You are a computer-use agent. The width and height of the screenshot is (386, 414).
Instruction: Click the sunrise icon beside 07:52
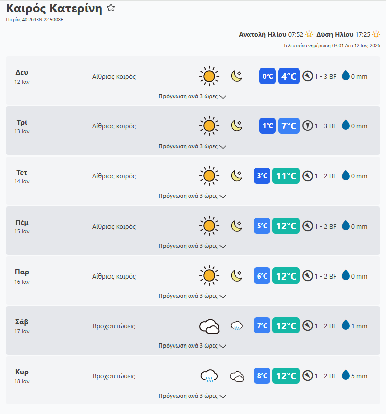point(309,34)
